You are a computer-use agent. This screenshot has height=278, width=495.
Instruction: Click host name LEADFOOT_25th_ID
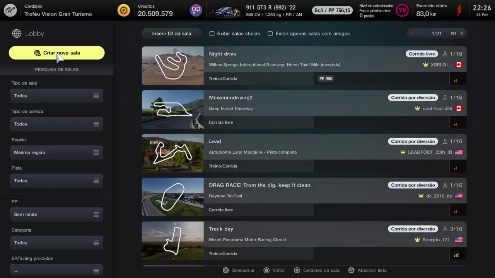pos(430,152)
